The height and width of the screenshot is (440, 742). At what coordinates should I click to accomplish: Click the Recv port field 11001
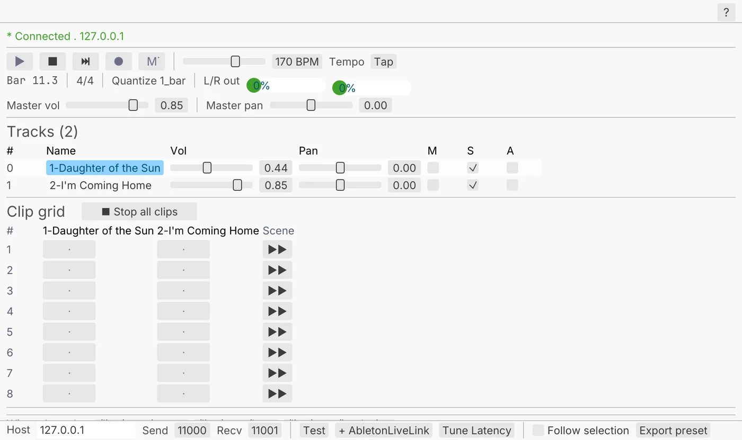(x=264, y=430)
